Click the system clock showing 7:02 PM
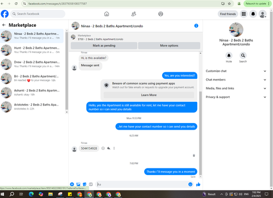This screenshot has height=198, width=273. click(x=256, y=194)
